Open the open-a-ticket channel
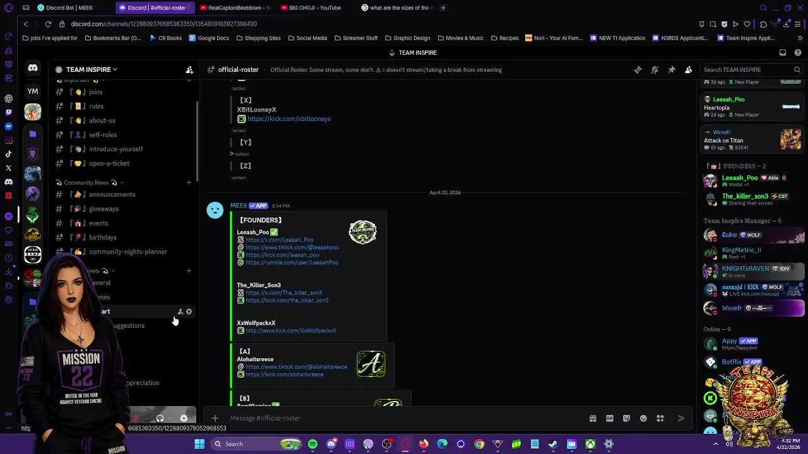This screenshot has height=454, width=808. (123, 163)
